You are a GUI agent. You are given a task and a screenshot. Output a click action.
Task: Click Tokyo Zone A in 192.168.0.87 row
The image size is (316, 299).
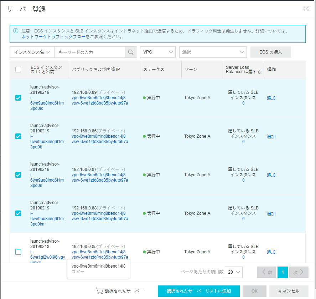tap(197, 175)
